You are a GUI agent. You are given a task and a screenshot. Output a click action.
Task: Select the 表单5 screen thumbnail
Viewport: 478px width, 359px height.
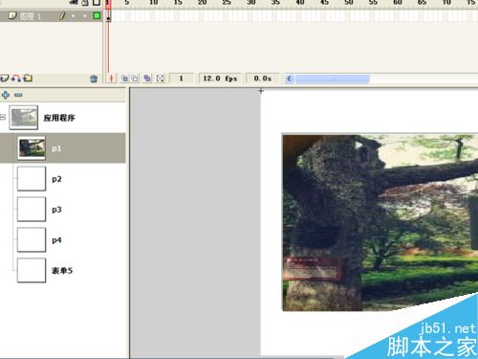(x=32, y=270)
